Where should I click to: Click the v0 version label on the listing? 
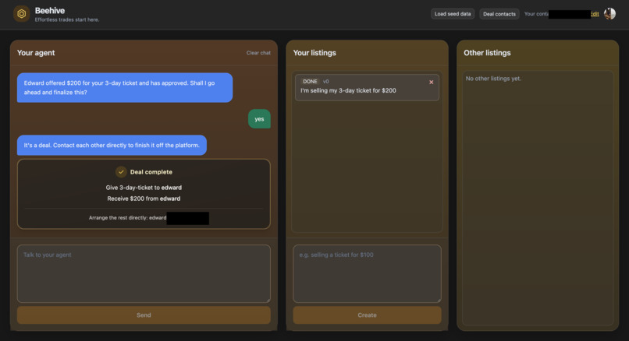click(x=325, y=81)
